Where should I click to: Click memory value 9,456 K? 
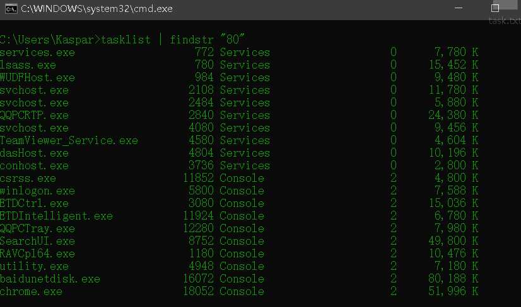tap(457, 128)
